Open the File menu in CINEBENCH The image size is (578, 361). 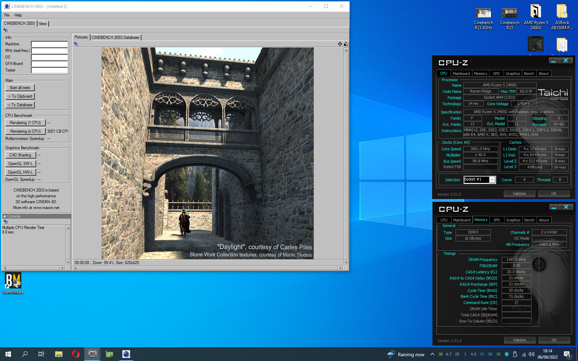pos(7,15)
